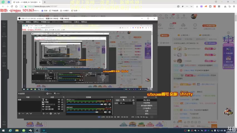Move source down in Sources panel
Image resolution: width=237 pixels, height=133 pixels.
coord(59,113)
